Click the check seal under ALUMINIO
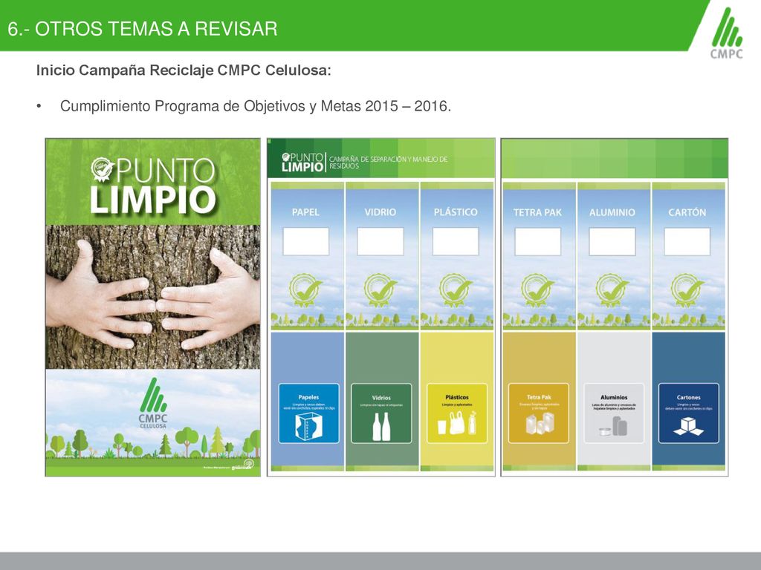The image size is (761, 570). pos(612,290)
